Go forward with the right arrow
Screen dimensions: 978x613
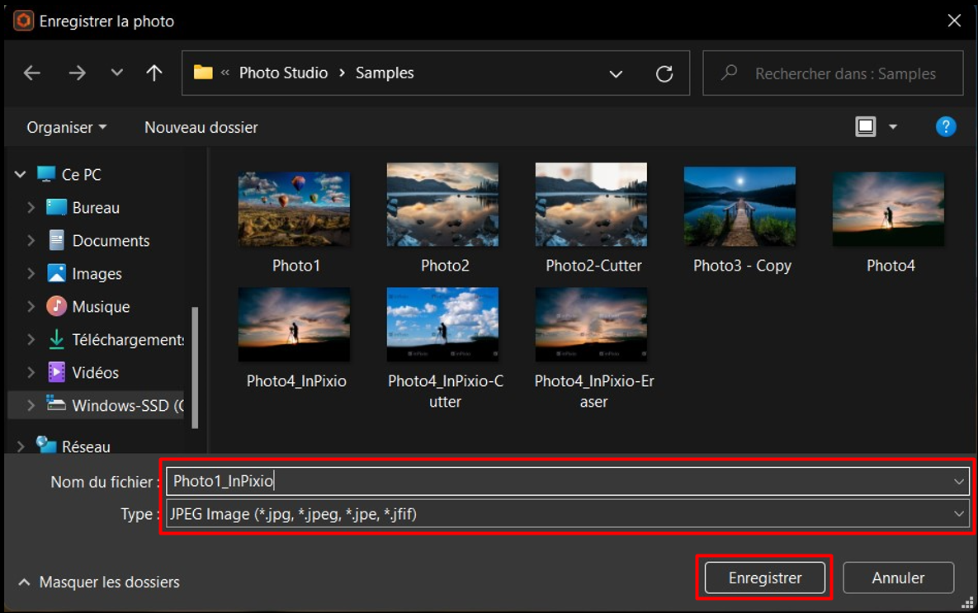(x=78, y=73)
